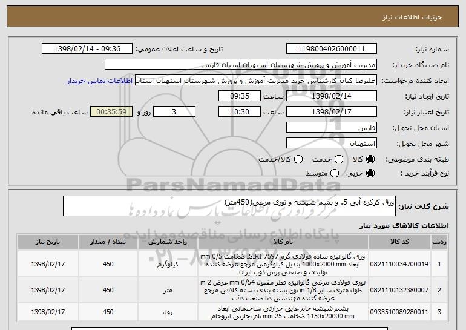Viewport: 466px width, 330px height.
Task: Click the need number field 1198004026000011
Action: (332, 49)
